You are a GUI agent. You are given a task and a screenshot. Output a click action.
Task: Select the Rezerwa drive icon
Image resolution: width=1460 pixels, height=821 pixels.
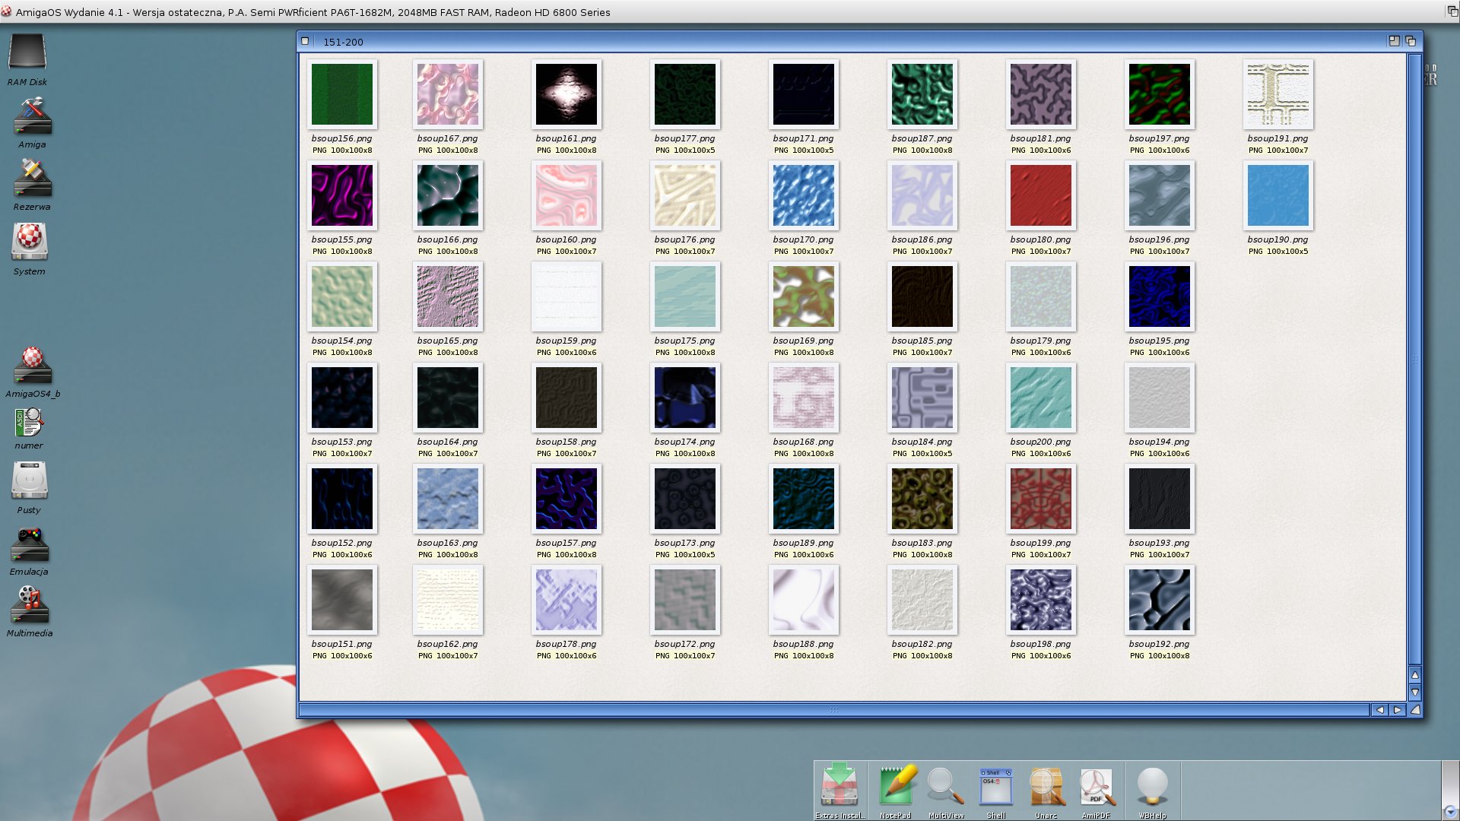32,178
